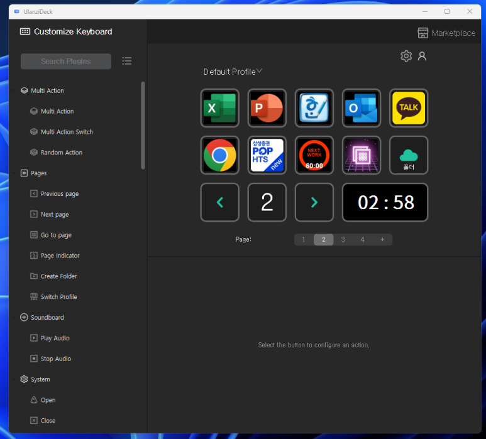This screenshot has height=439, width=486.
Task: Collapse the Pages category
Action: point(14,173)
